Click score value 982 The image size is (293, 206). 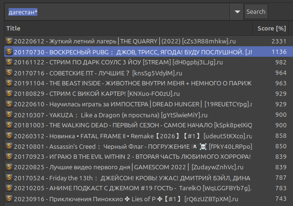coord(281,62)
